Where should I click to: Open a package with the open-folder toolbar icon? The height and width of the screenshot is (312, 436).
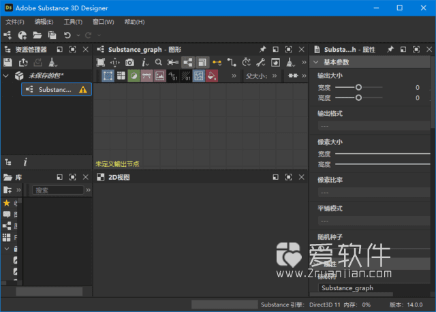37,35
